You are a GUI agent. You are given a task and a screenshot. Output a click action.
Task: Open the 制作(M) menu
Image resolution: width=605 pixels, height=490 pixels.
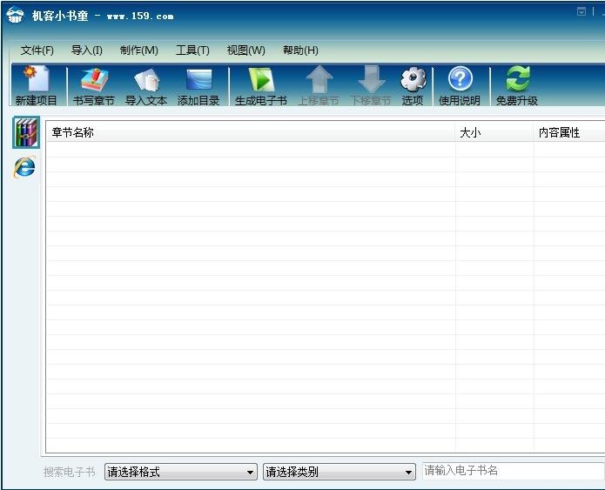(x=139, y=50)
